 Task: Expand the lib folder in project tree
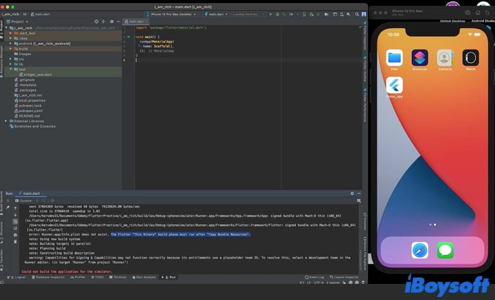(x=11, y=64)
